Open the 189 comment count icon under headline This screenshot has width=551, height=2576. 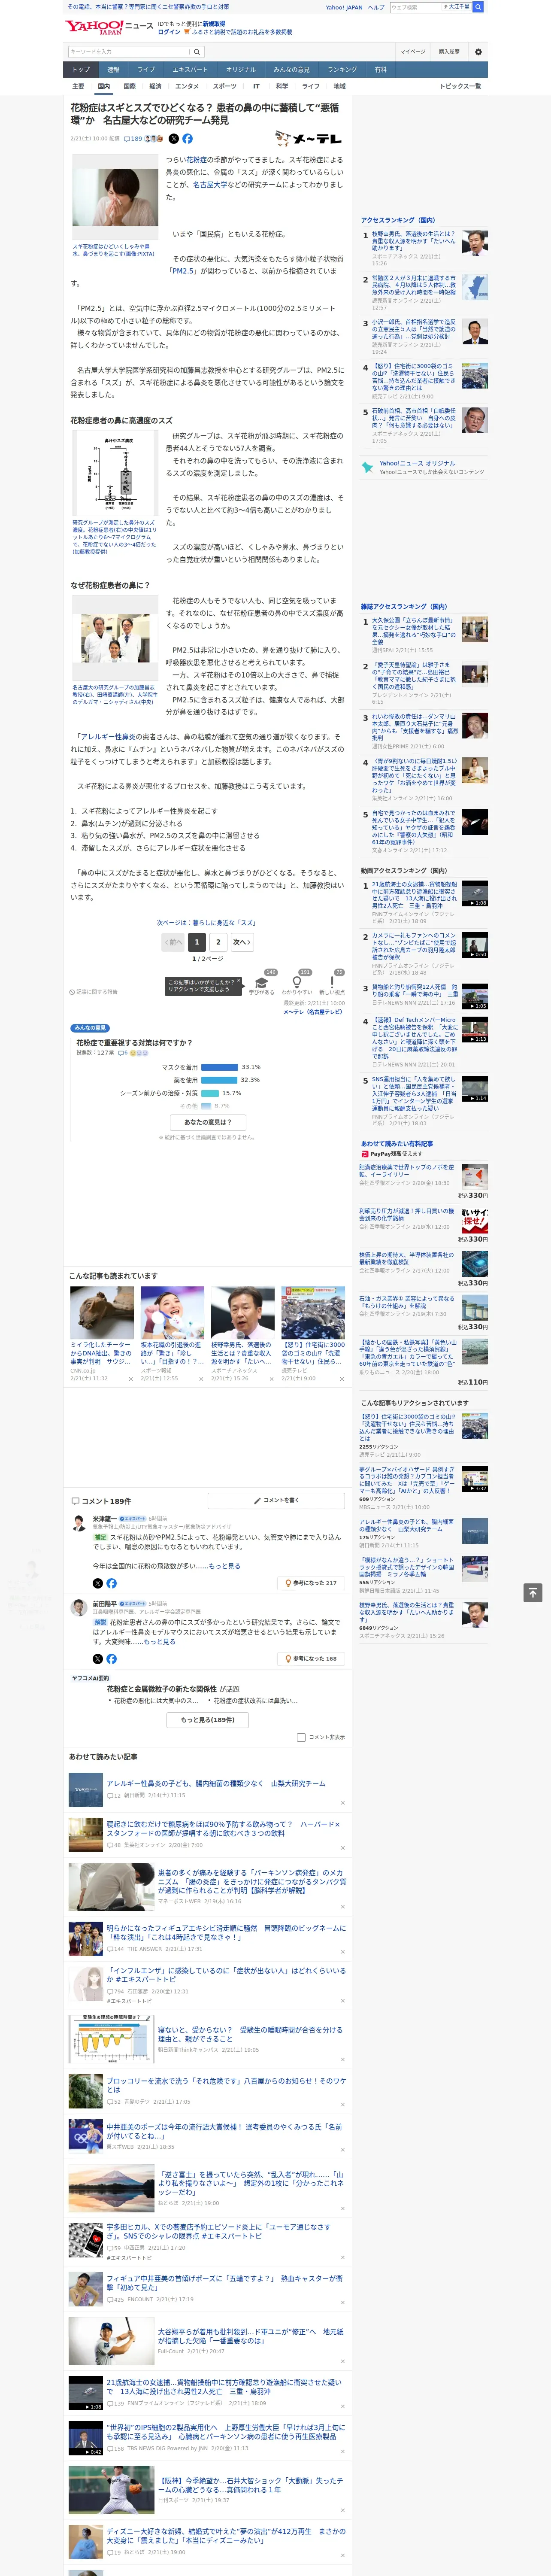[x=134, y=139]
